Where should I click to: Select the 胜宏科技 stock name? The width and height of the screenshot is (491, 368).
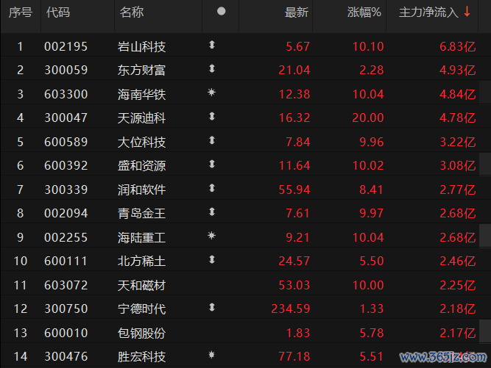(142, 356)
